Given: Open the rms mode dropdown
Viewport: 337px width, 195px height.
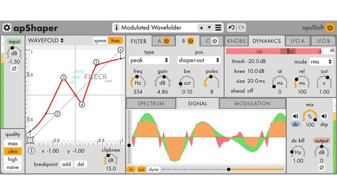Looking at the screenshot, I should tap(321, 62).
